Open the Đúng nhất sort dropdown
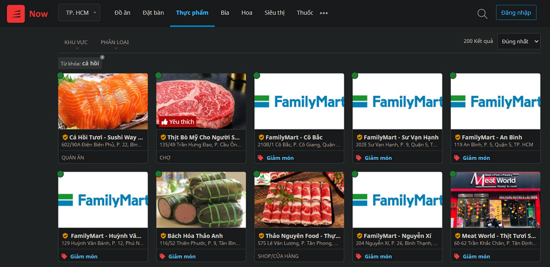The width and height of the screenshot is (550, 267). [x=519, y=41]
